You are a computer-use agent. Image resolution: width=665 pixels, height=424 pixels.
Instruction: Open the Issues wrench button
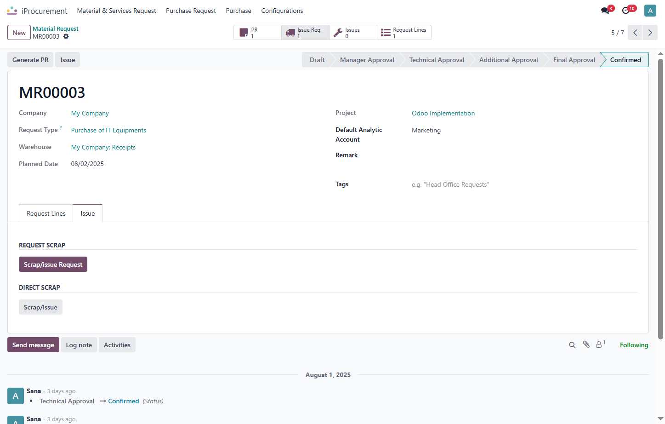click(353, 33)
